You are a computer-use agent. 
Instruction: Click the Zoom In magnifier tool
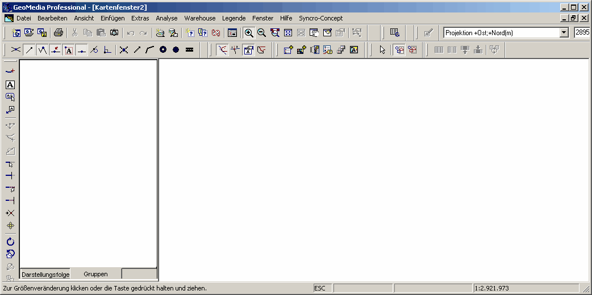coord(249,33)
